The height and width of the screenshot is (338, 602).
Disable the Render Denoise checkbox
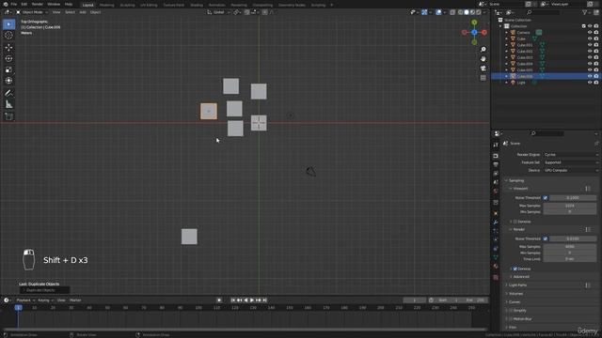(515, 269)
